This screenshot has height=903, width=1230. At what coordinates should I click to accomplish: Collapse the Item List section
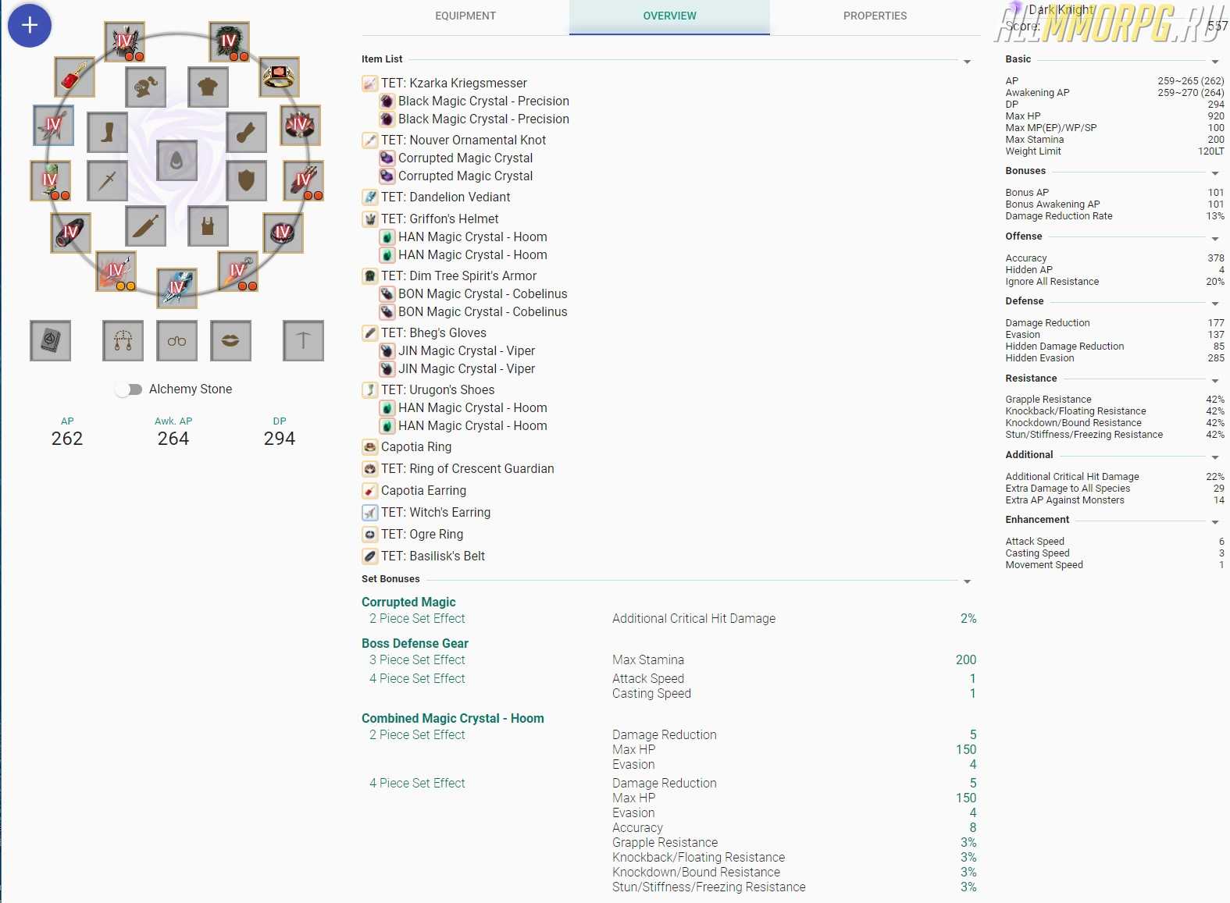click(x=967, y=62)
